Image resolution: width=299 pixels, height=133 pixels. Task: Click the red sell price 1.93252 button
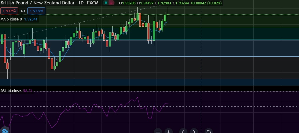click(9, 11)
